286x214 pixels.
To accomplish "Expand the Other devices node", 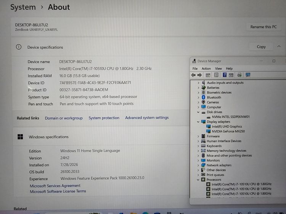I will click(198, 170).
